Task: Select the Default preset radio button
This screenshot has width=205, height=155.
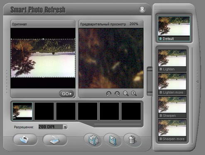Action: [160, 39]
